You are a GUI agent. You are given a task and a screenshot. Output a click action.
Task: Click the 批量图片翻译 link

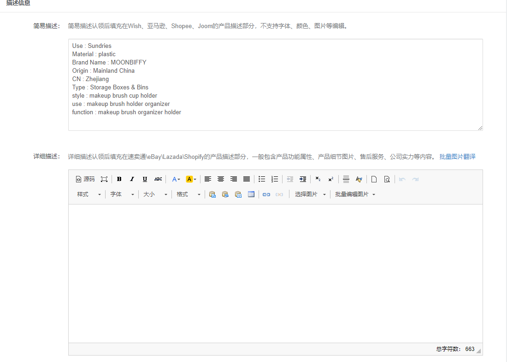pyautogui.click(x=457, y=157)
